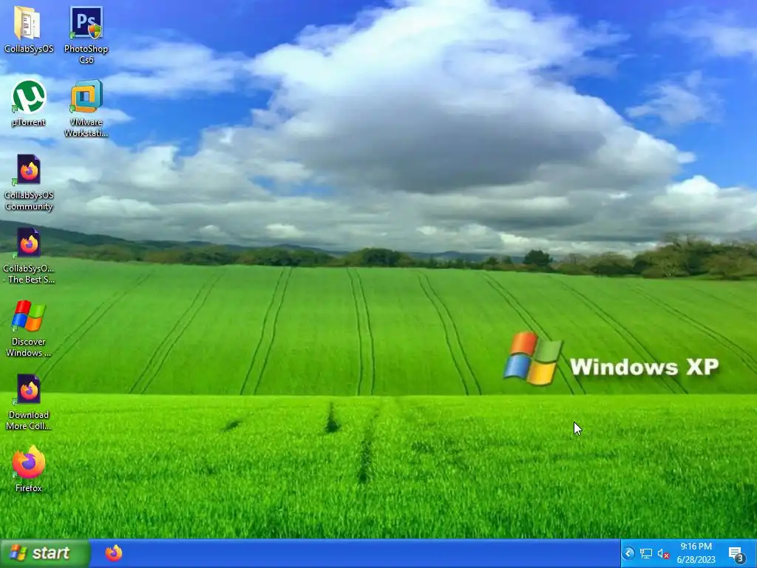Click the muted volume tray icon

pyautogui.click(x=663, y=553)
